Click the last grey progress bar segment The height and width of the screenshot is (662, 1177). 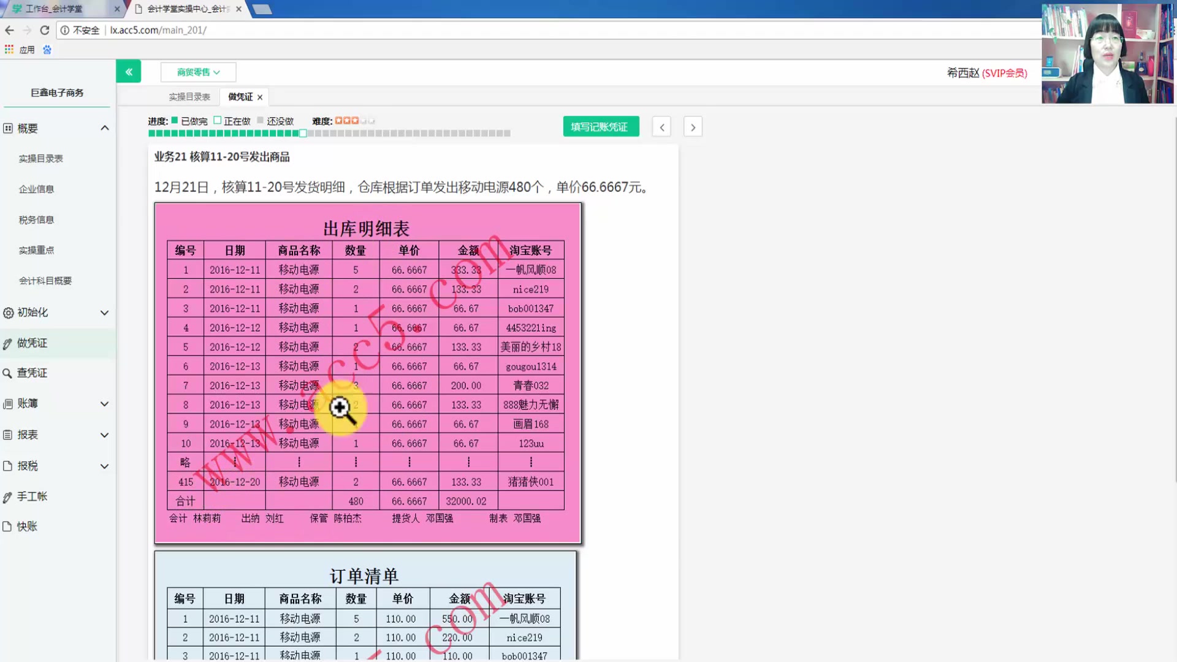click(x=507, y=133)
